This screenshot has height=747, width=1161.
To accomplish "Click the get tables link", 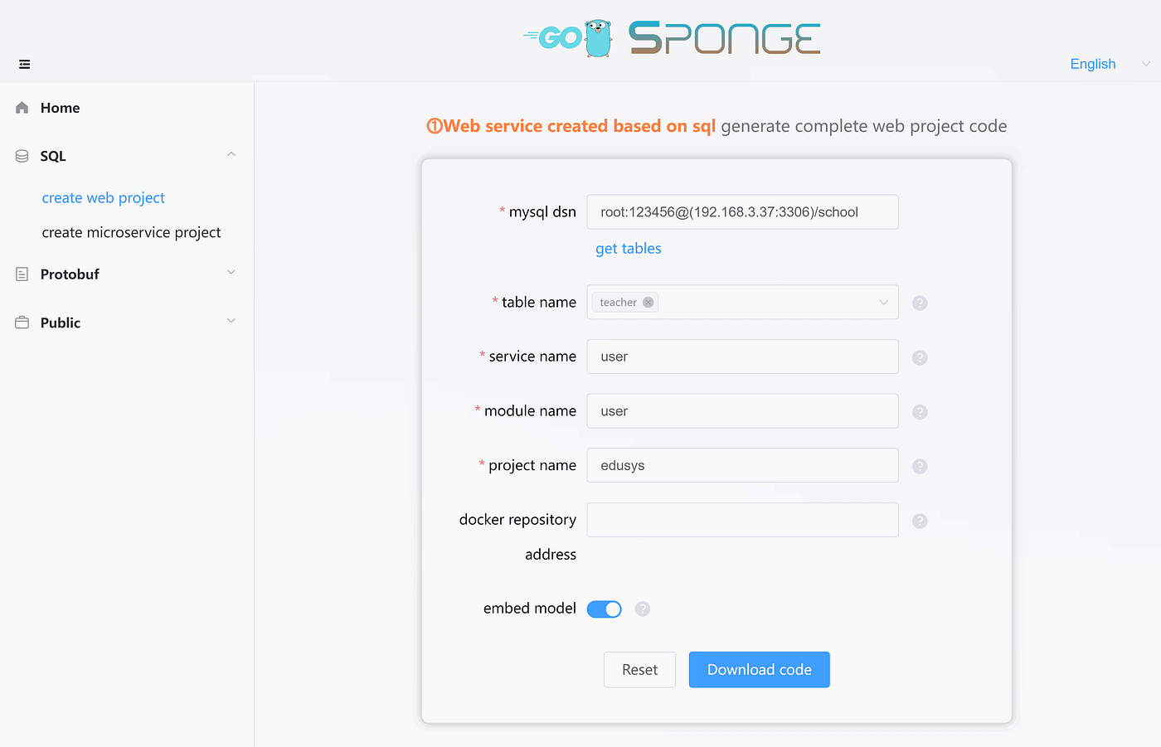I will click(x=629, y=249).
